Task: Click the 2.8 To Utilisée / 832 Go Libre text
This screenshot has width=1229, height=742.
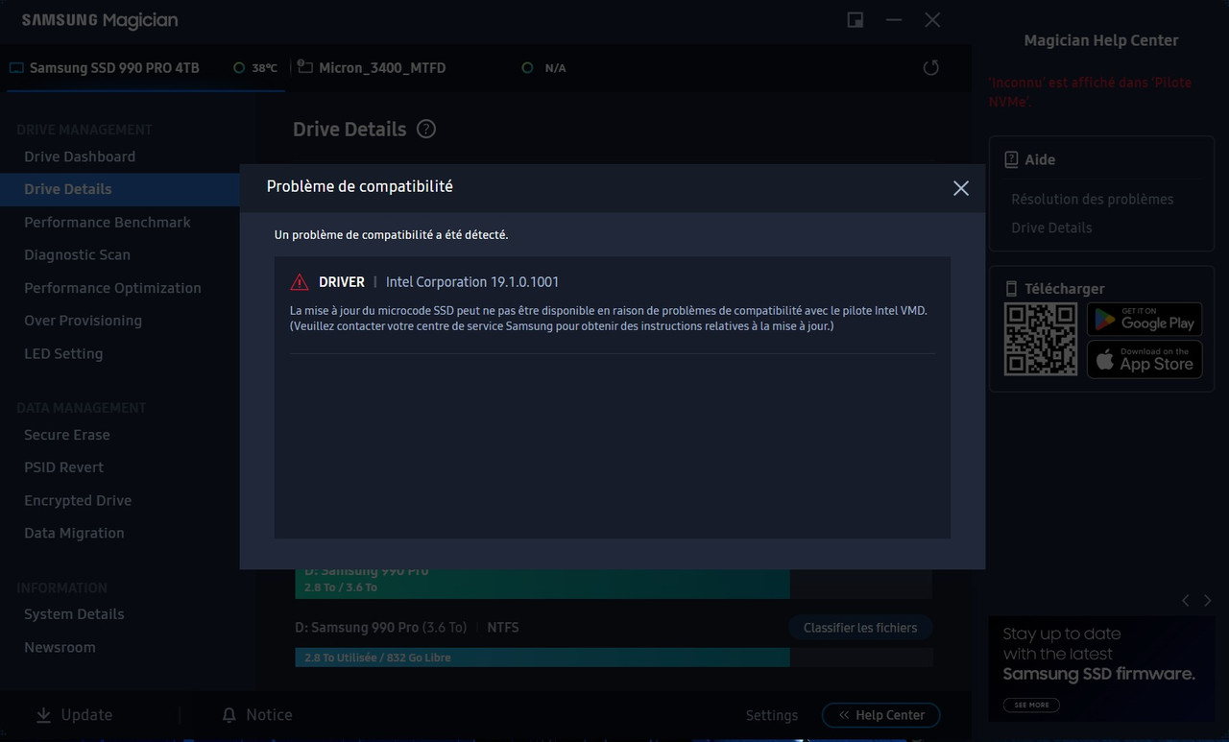Action: pyautogui.click(x=377, y=658)
